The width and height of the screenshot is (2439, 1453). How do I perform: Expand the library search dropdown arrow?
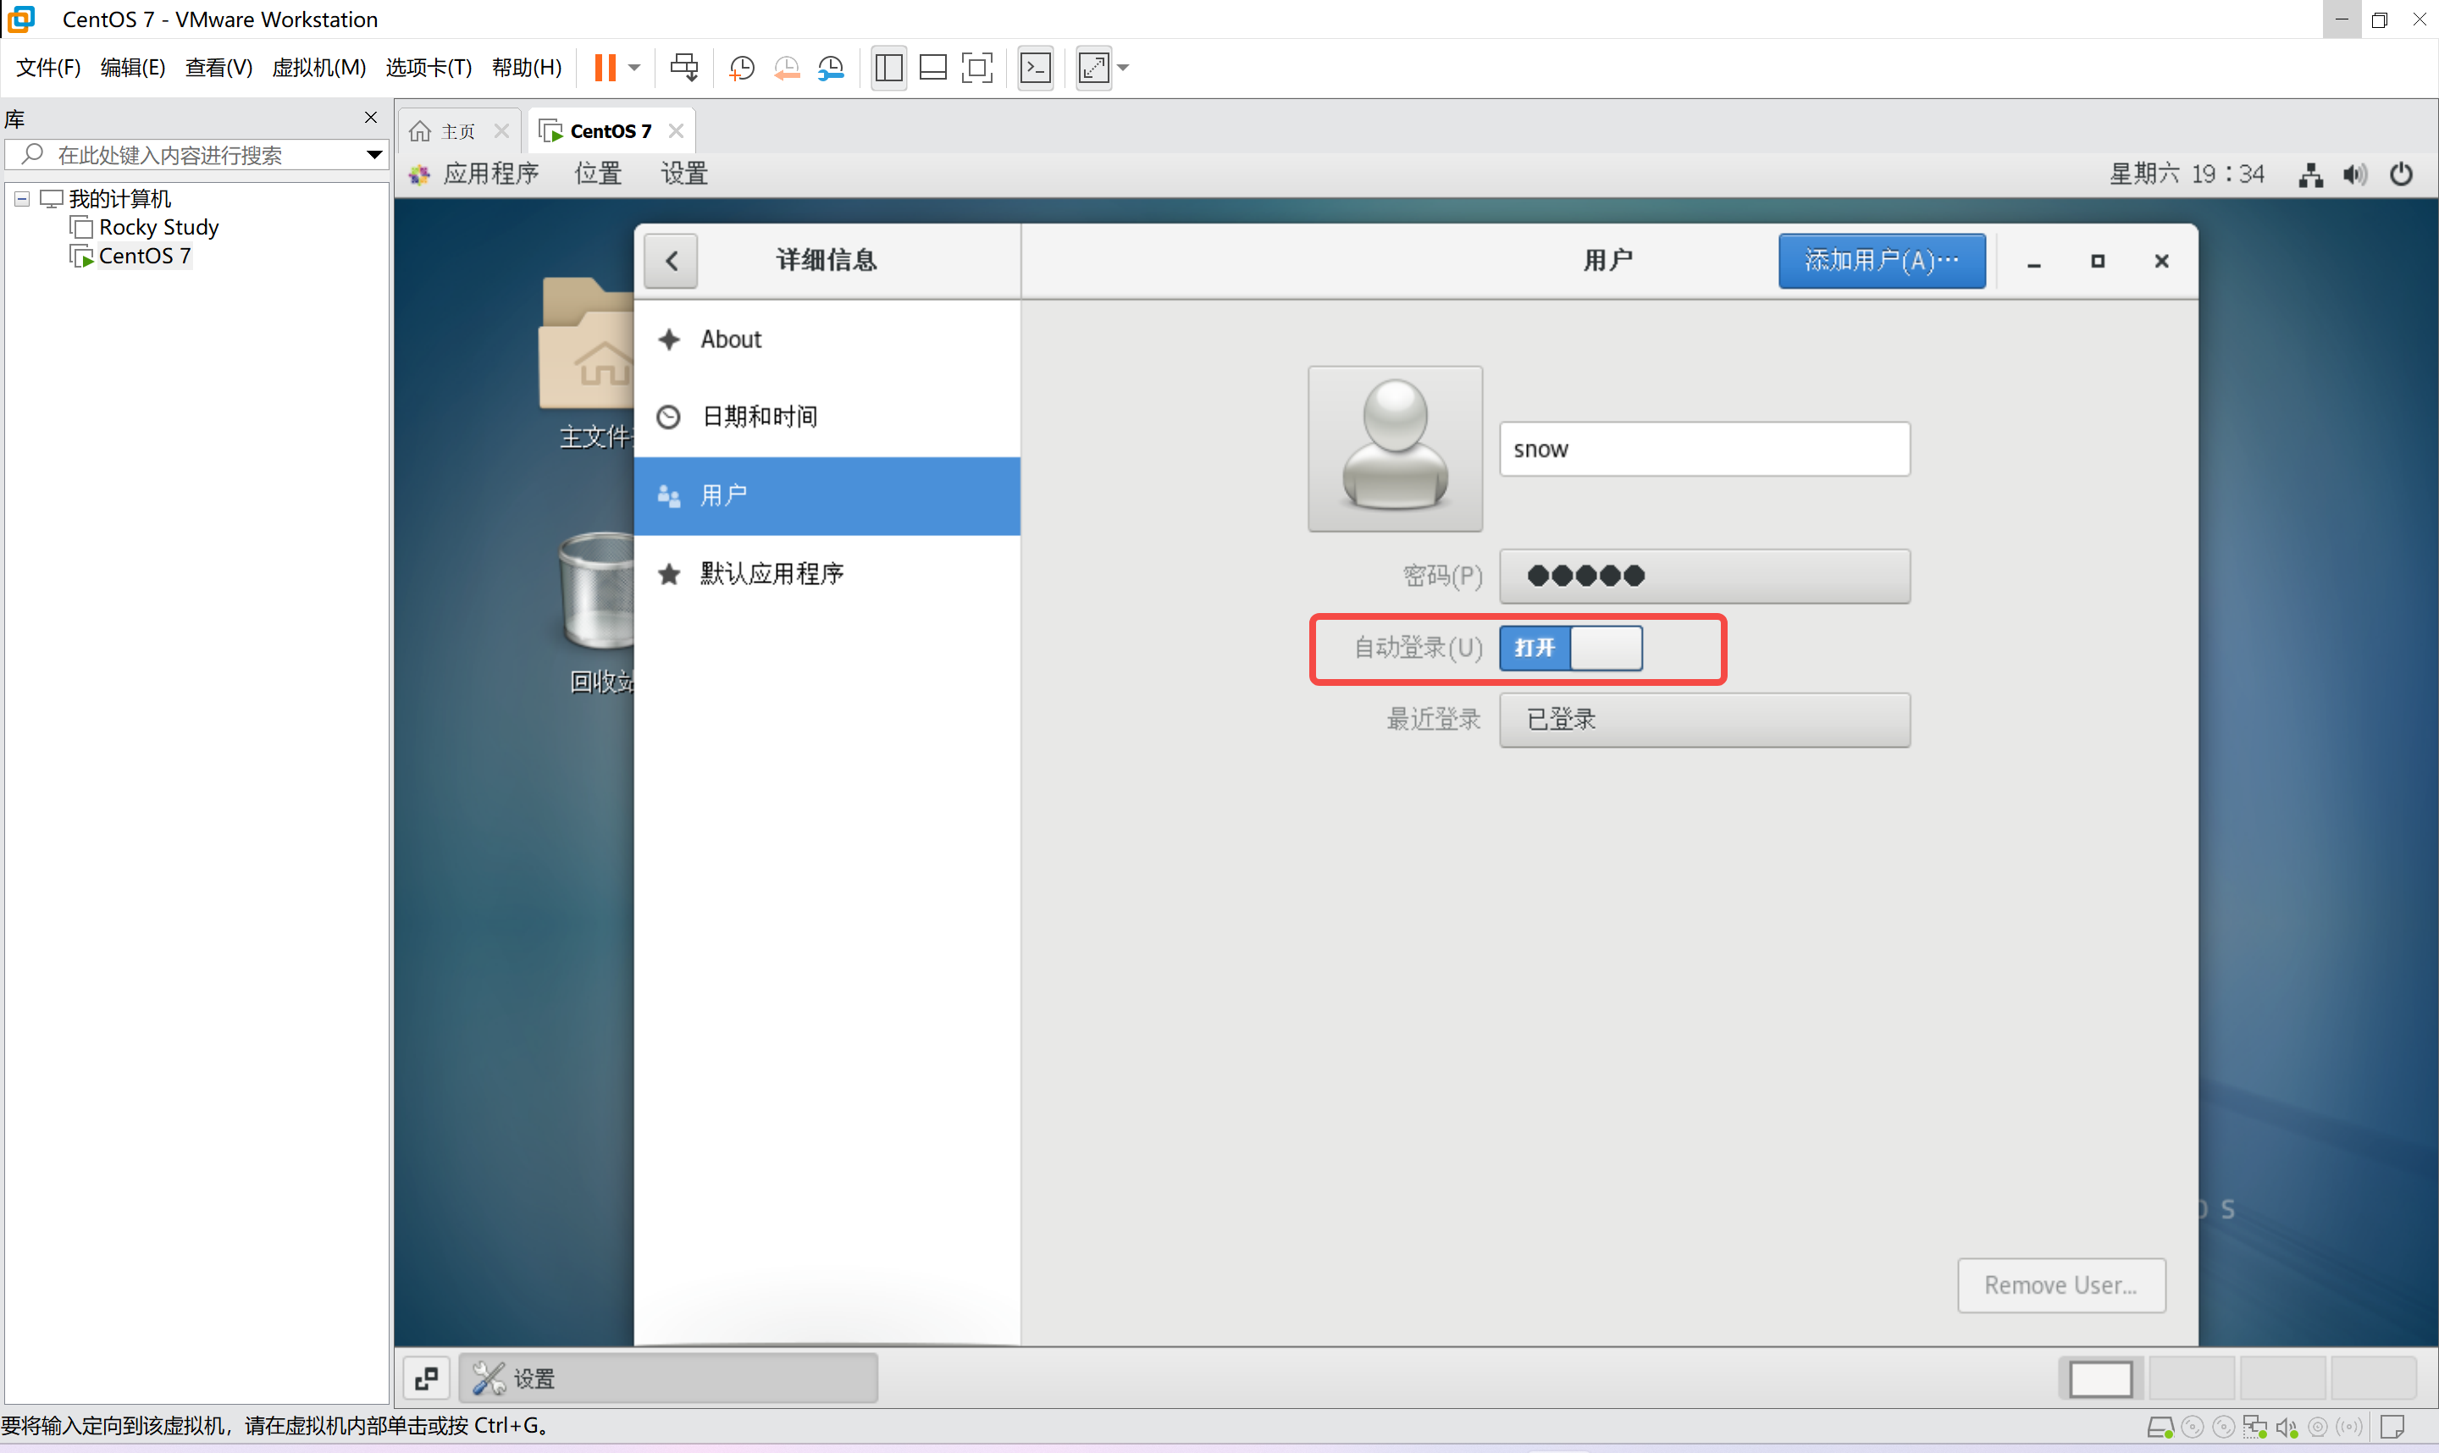click(x=374, y=155)
